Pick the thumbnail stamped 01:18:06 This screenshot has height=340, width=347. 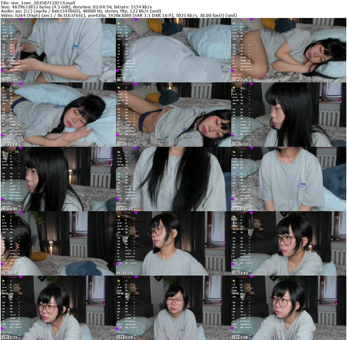click(58, 243)
